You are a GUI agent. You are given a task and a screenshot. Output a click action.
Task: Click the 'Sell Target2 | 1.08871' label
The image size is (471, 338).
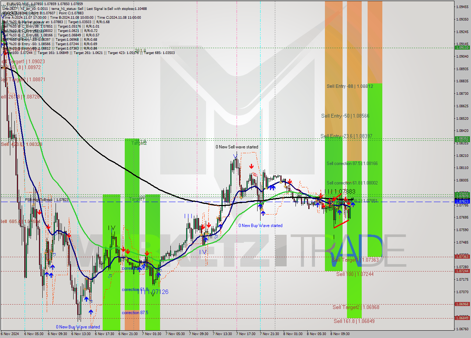coord(22,80)
